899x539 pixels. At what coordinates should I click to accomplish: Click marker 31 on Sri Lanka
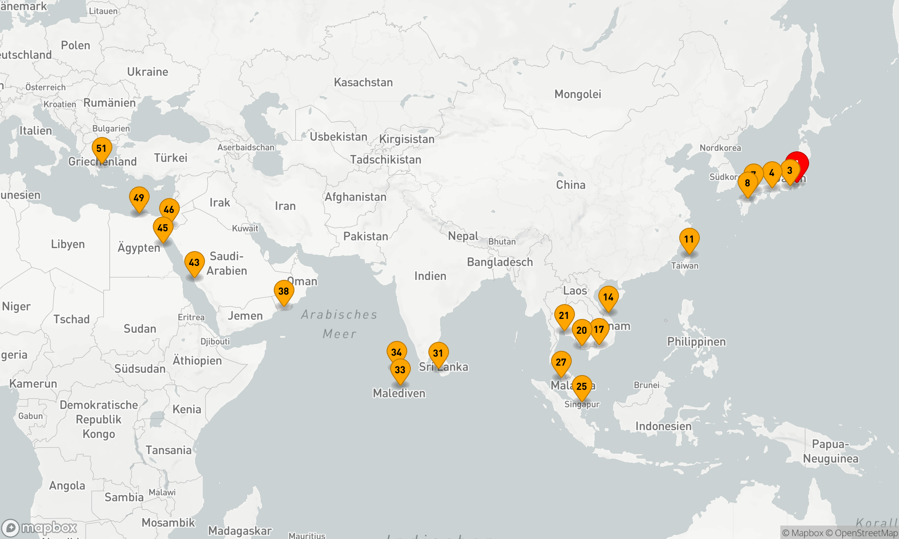click(x=438, y=353)
